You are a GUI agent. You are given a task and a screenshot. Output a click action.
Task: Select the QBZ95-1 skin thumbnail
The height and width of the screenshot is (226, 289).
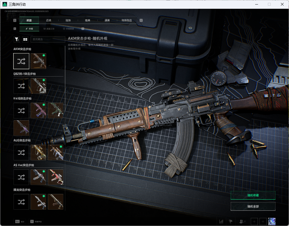click(x=38, y=86)
